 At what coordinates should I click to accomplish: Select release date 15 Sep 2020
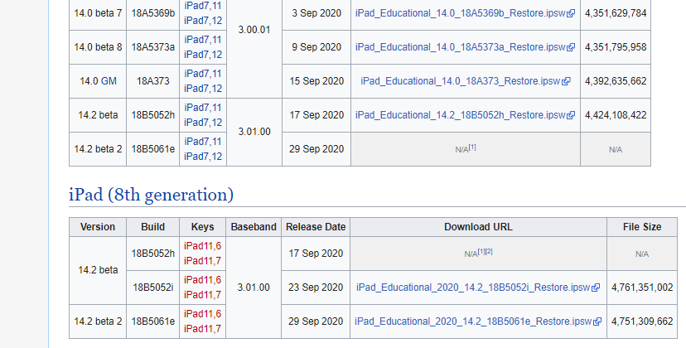coord(316,81)
